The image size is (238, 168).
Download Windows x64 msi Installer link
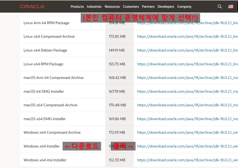click(187, 160)
